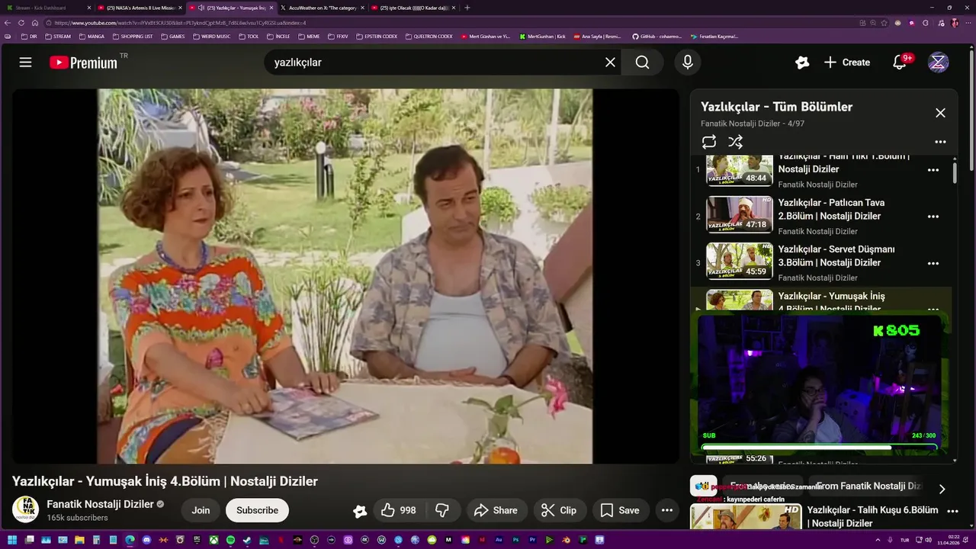Show more filter chips with the arrow
The height and width of the screenshot is (549, 976).
942,489
